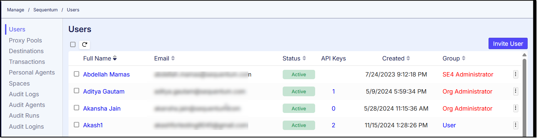Click the Sequentum breadcrumb link
538x139 pixels.
(45, 10)
